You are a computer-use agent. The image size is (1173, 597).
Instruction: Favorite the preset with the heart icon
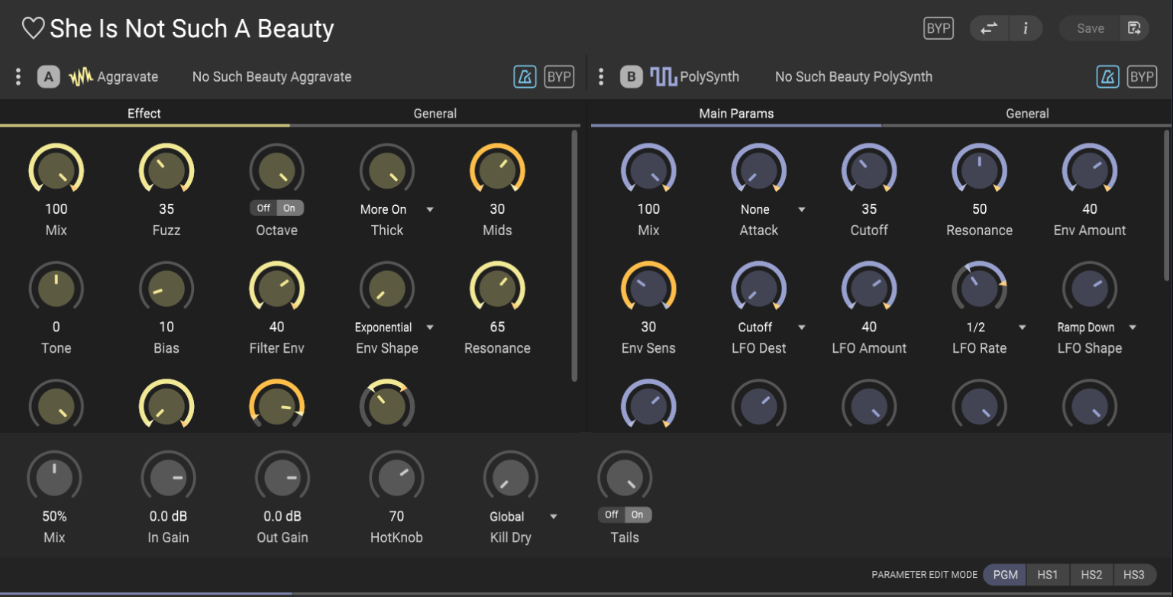[x=33, y=29]
